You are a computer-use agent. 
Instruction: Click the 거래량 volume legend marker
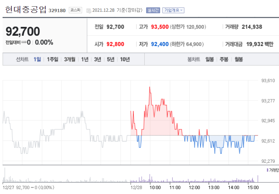point(268,170)
